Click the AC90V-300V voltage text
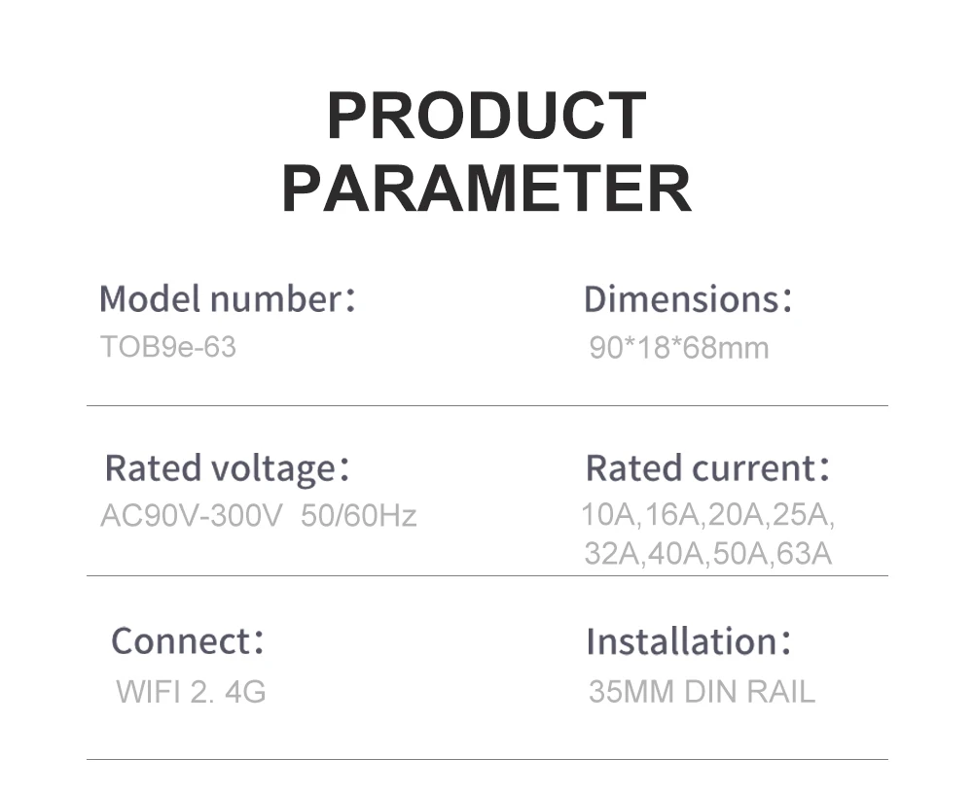Screen dimensions: 973x793 (191, 515)
